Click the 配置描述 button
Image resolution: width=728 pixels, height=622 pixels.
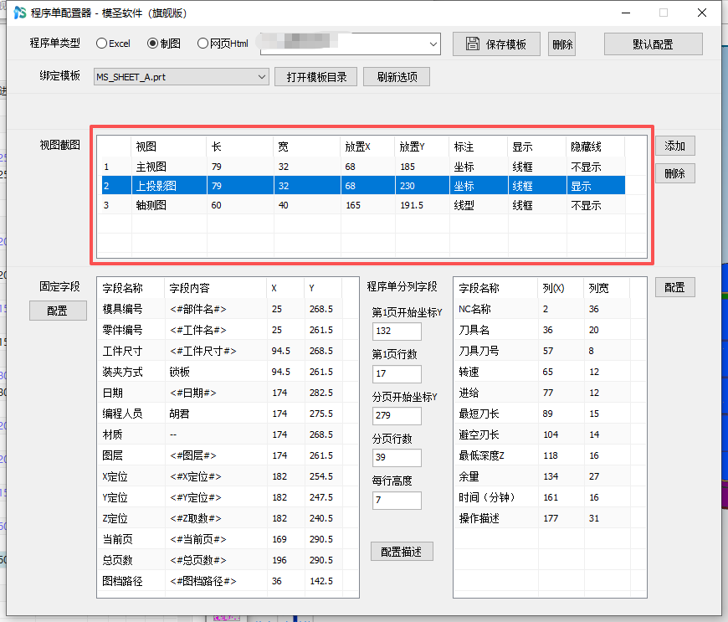click(x=402, y=552)
